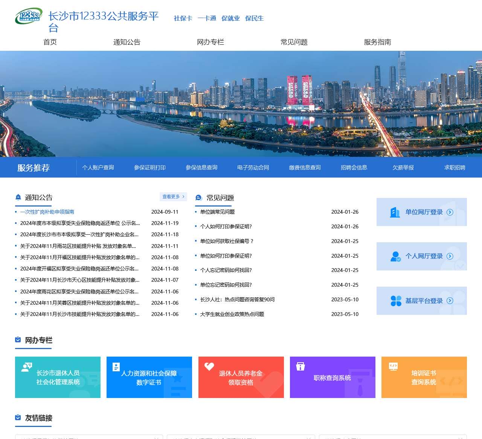Viewport: 482px width, 439px height.
Task: Click the Changsha skyline banner image
Action: 241,104
